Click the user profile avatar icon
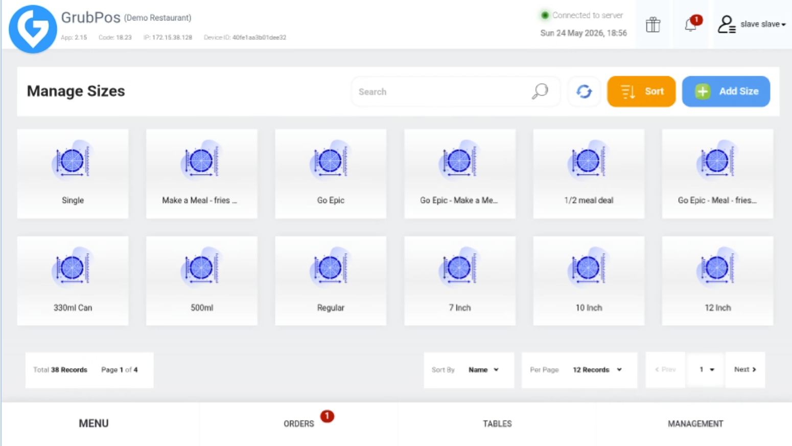Image resolution: width=792 pixels, height=446 pixels. point(726,24)
